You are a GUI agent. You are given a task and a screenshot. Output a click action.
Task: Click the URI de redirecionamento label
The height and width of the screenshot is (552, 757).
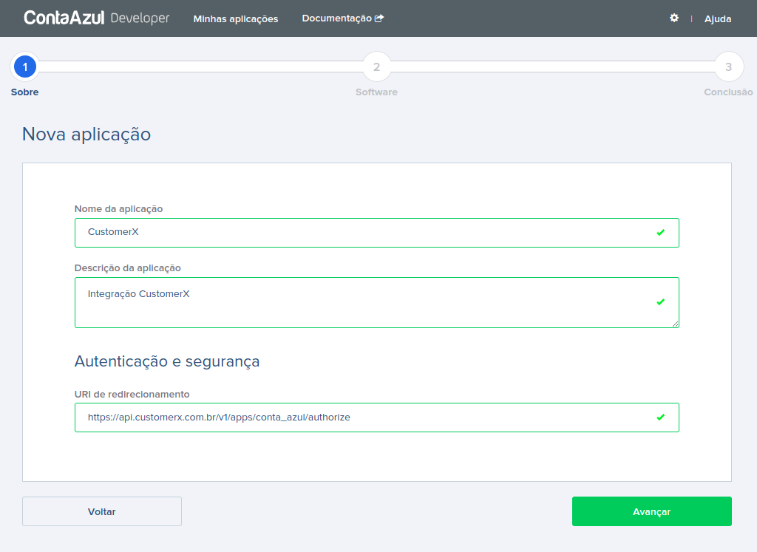click(x=132, y=394)
